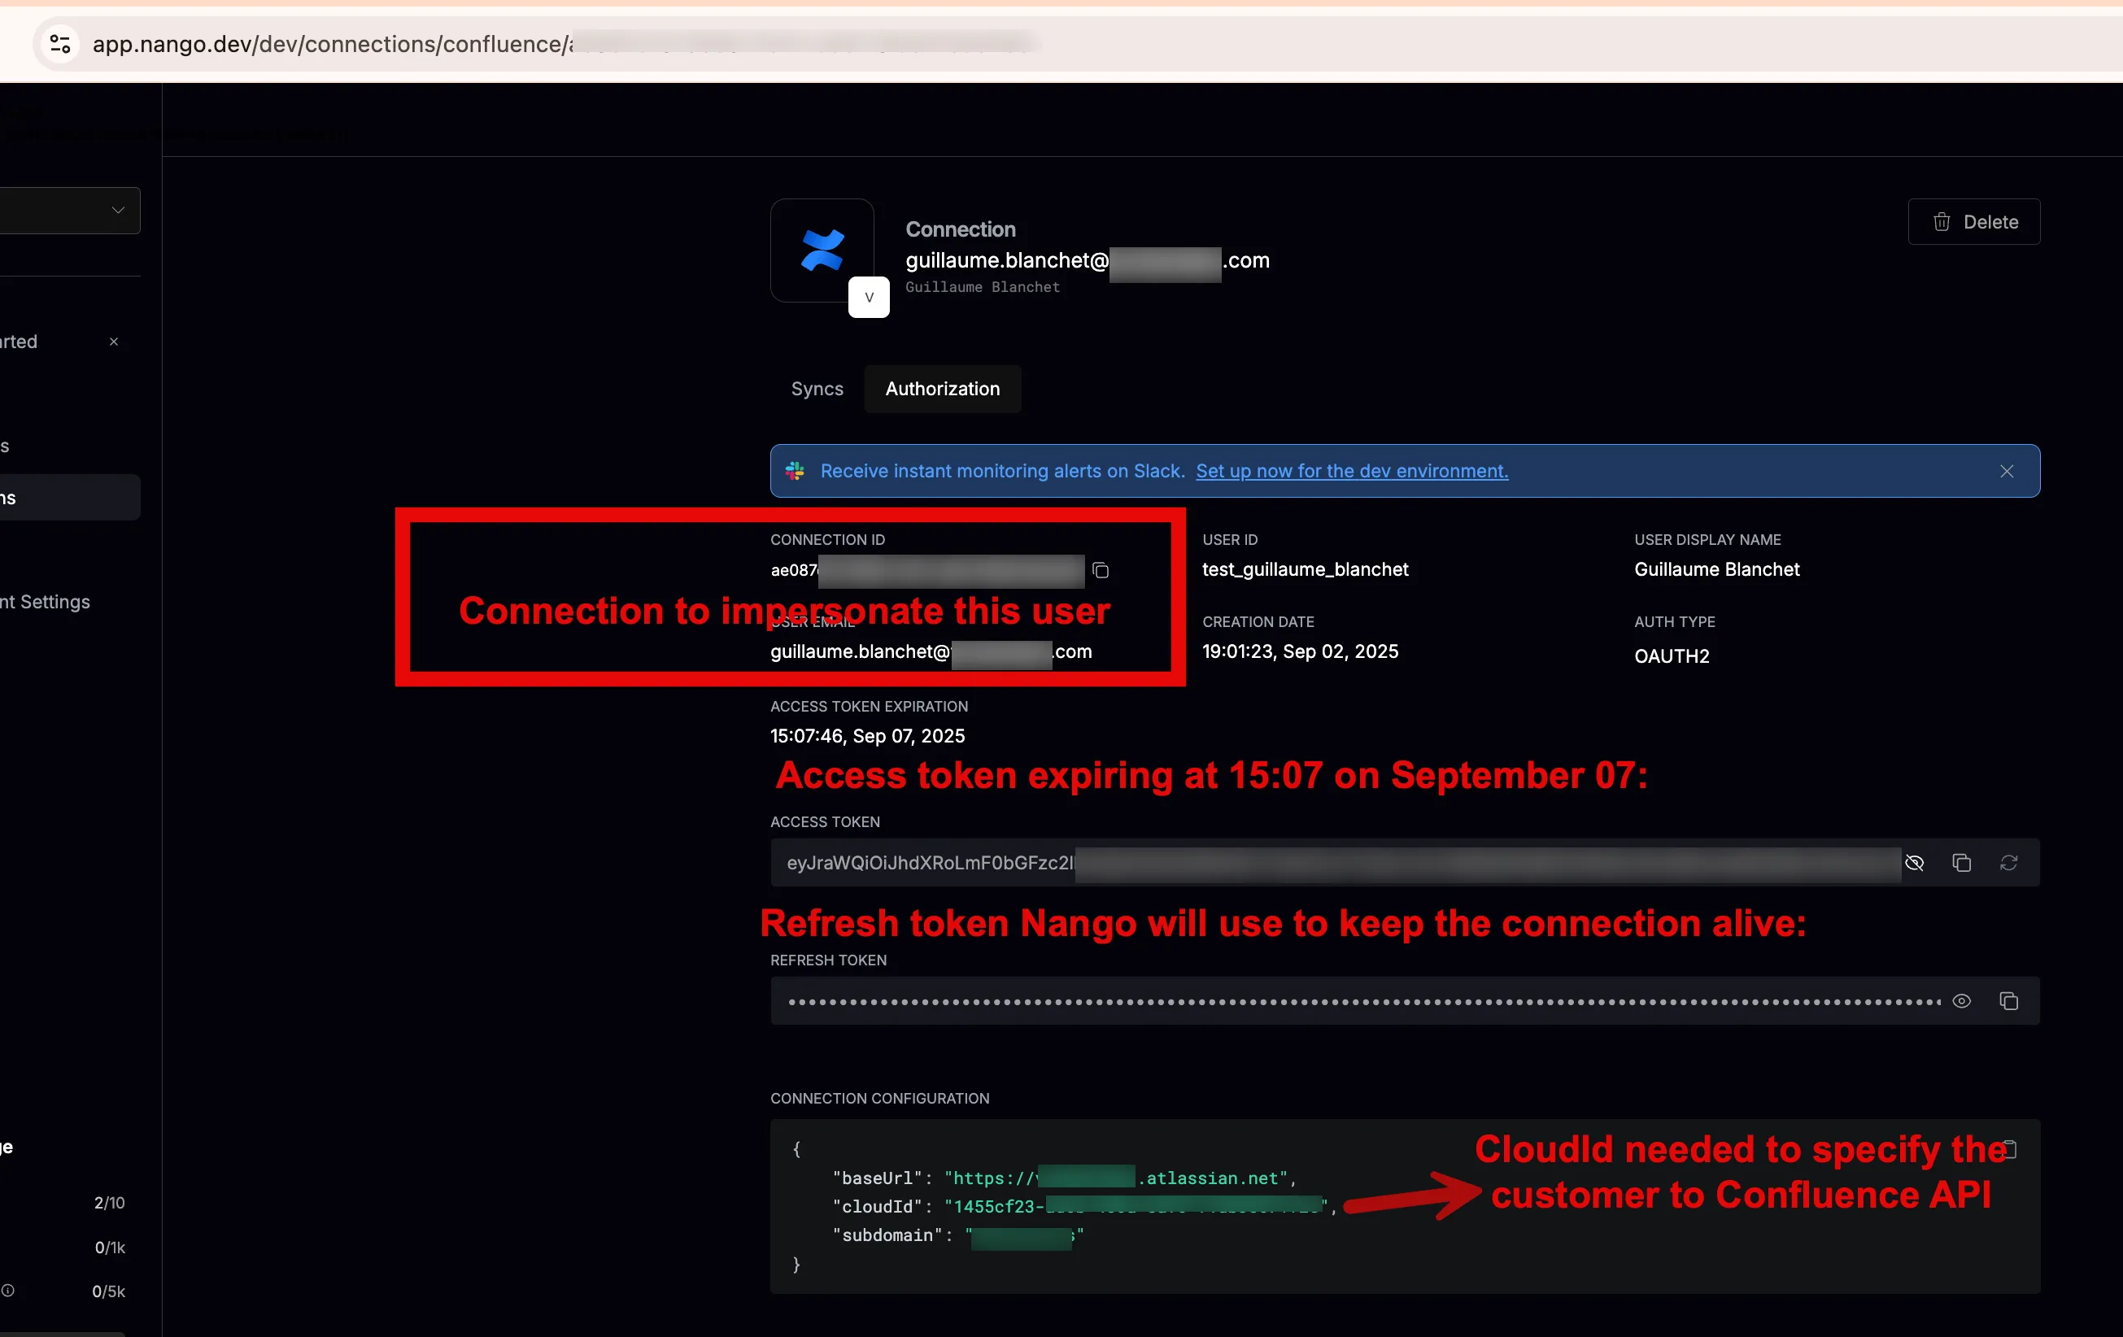Click the info icon beside 0/5k usage
Viewport: 2123px width, 1337px height.
8,1291
